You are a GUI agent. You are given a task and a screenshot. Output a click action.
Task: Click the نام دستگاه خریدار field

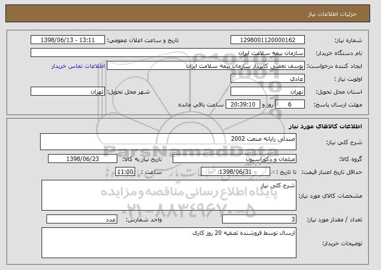click(x=168, y=53)
